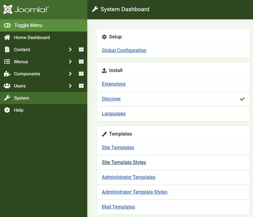Click the Help info icon
This screenshot has width=253, height=217.
pos(7,110)
